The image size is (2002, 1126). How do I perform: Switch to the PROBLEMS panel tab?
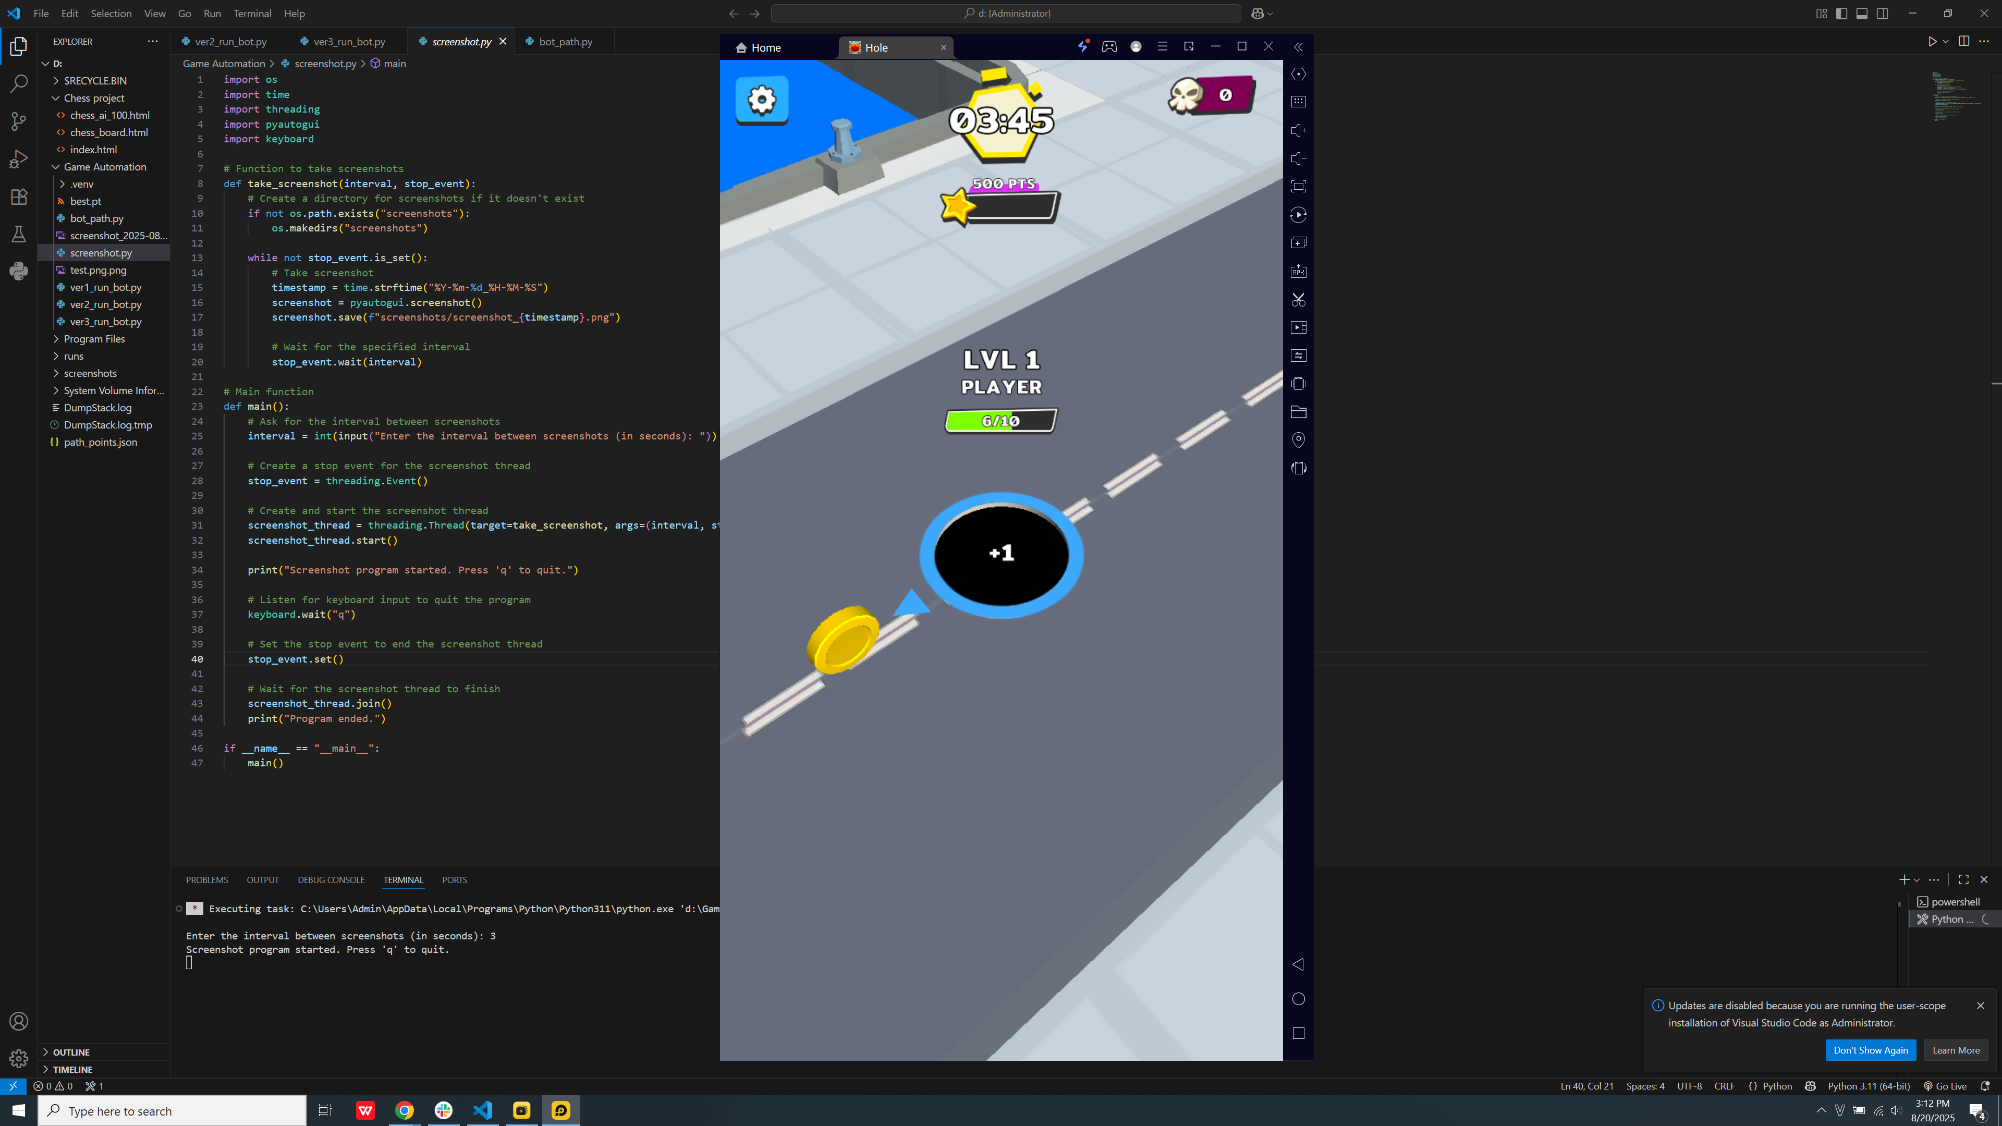coord(207,879)
